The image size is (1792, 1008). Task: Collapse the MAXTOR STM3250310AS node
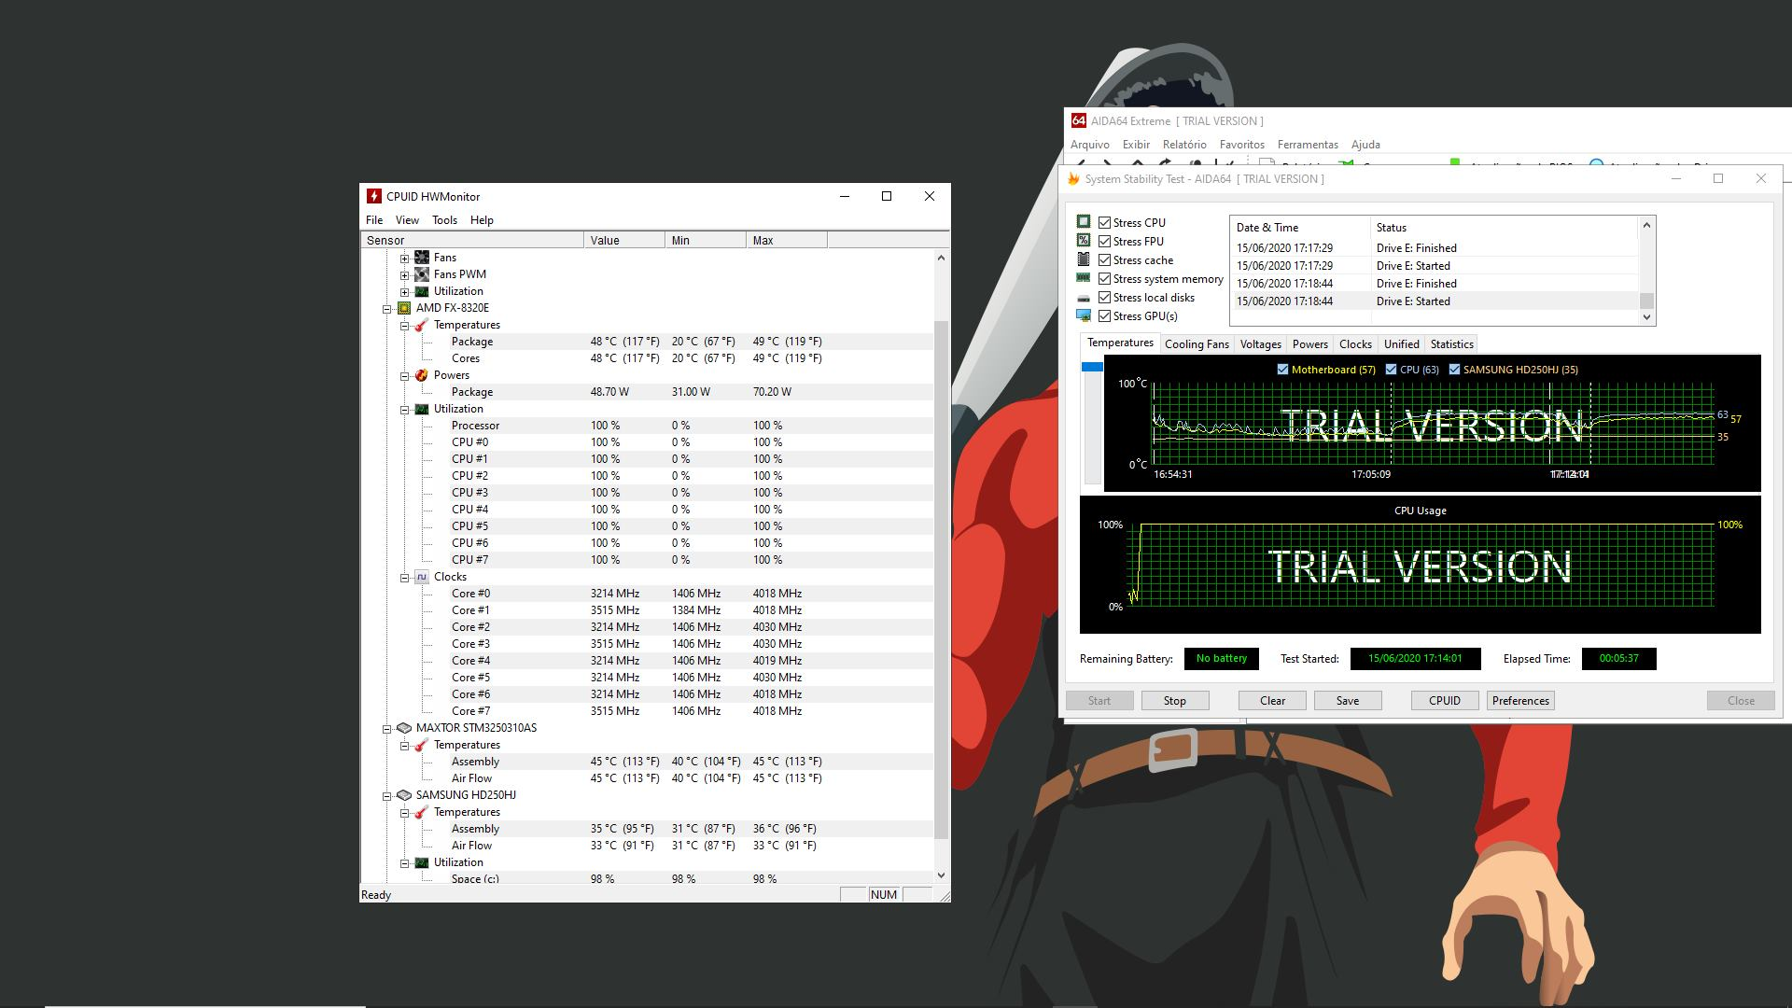click(x=387, y=729)
